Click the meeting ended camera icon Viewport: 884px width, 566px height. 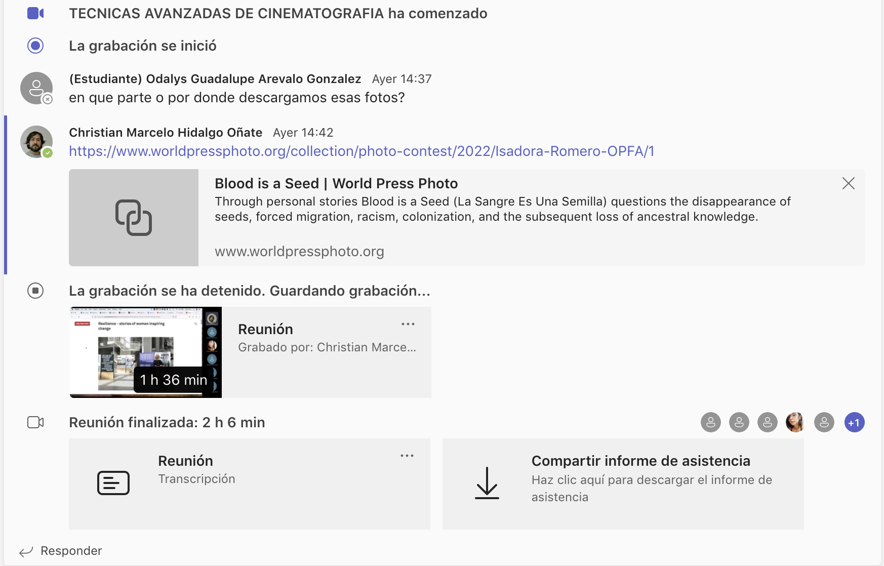point(35,422)
